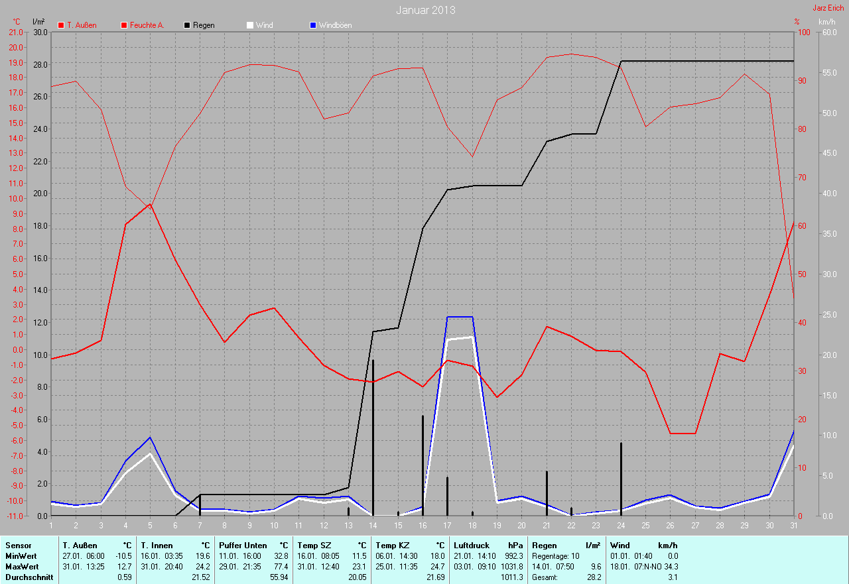Click the Sensor header in the table
The height and width of the screenshot is (584, 849).
pos(18,545)
